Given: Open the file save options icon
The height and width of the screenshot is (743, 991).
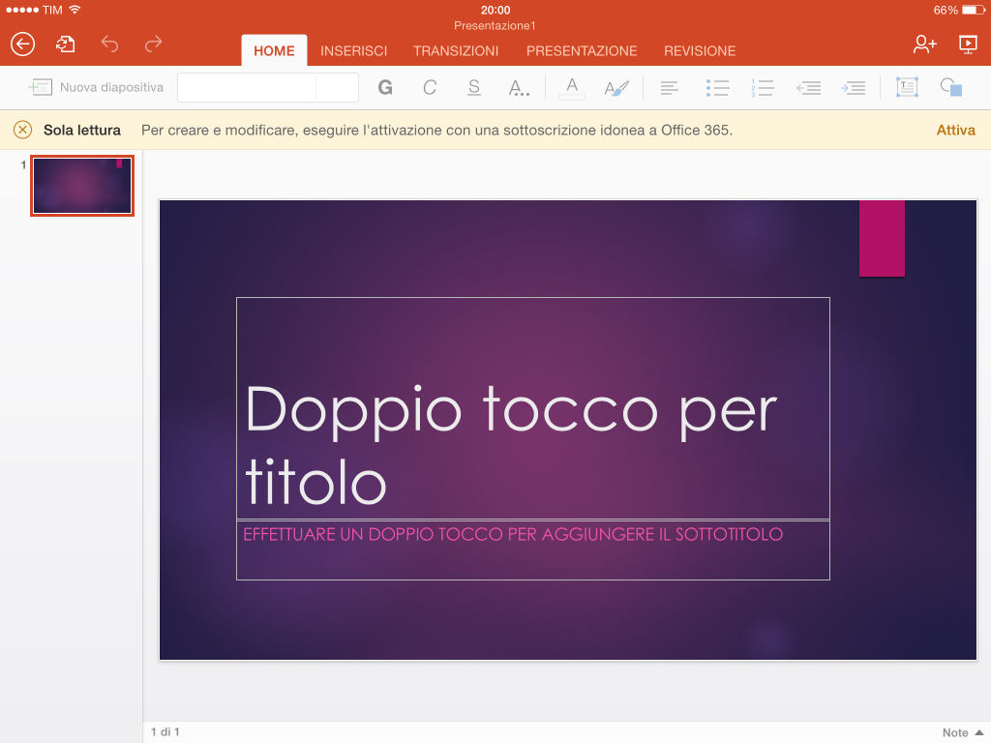Looking at the screenshot, I should point(65,45).
